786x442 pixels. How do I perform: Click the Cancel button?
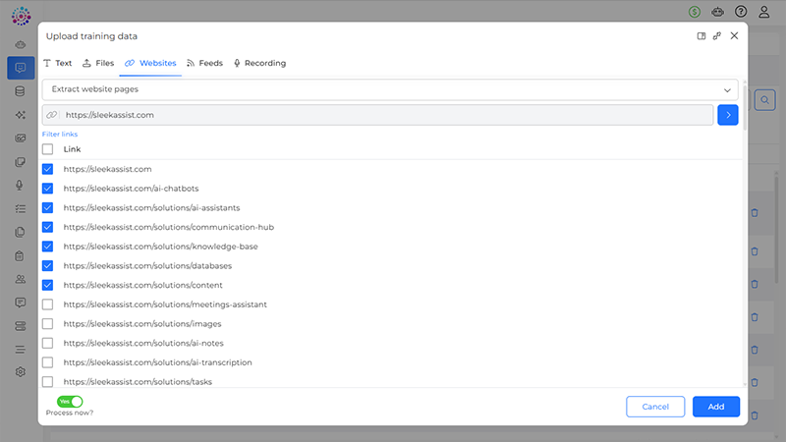point(655,407)
